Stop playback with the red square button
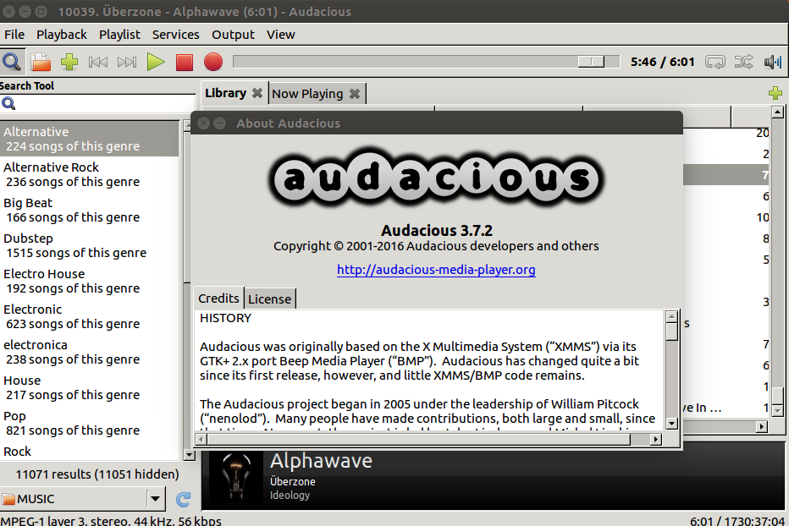 click(x=185, y=62)
